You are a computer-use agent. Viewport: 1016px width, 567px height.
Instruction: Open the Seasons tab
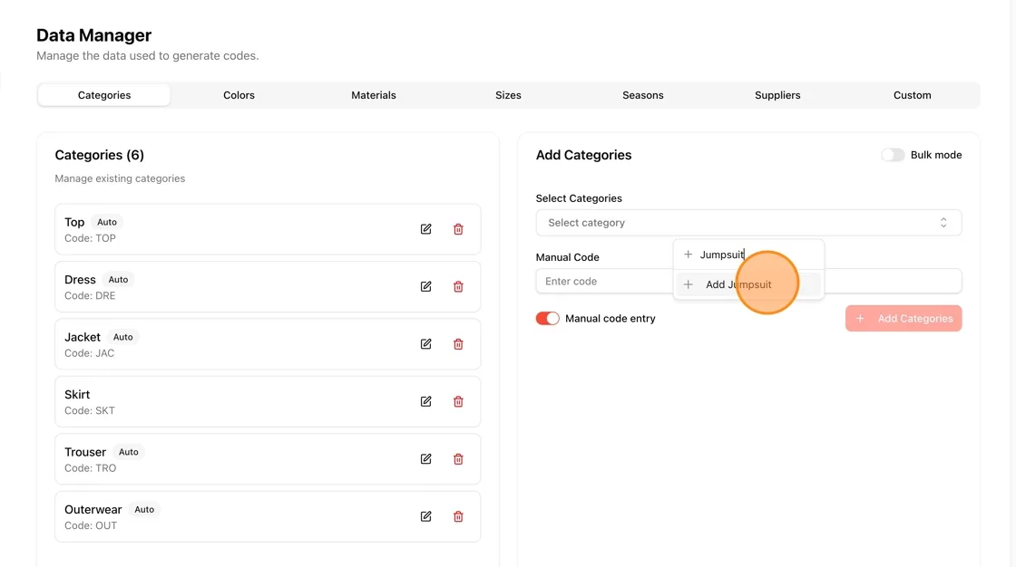point(643,95)
